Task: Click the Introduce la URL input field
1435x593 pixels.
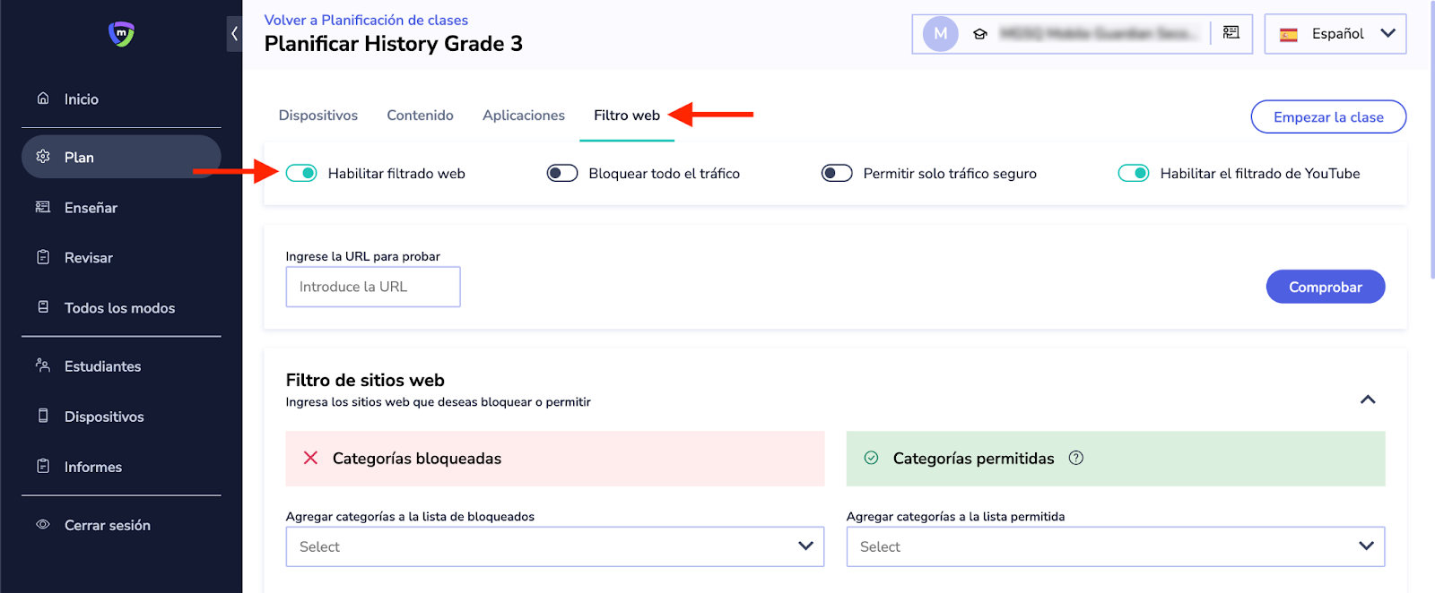Action: pyautogui.click(x=372, y=287)
